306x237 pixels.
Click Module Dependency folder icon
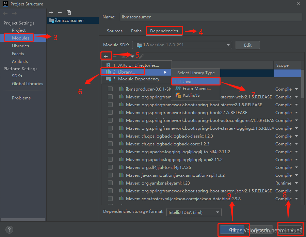(108, 79)
